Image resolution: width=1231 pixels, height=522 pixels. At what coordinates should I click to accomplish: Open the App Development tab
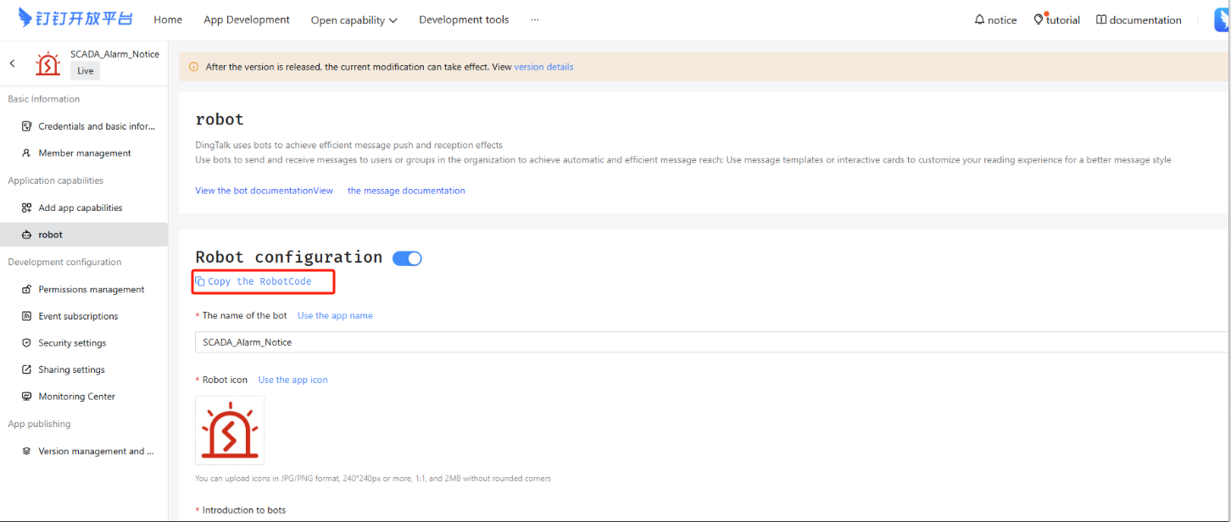pyautogui.click(x=247, y=19)
